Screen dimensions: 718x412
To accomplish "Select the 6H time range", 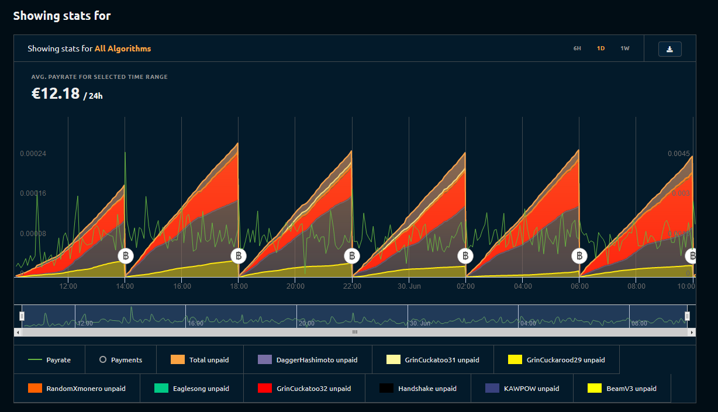I will point(577,49).
